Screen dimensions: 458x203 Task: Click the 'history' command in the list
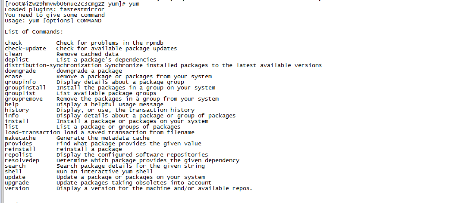pyautogui.click(x=17, y=110)
